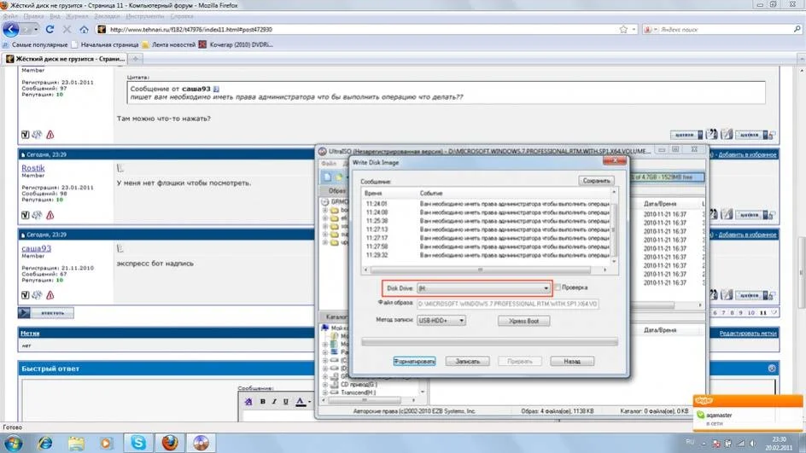Open the Windows Start menu
This screenshot has width=806, height=453.
point(14,443)
